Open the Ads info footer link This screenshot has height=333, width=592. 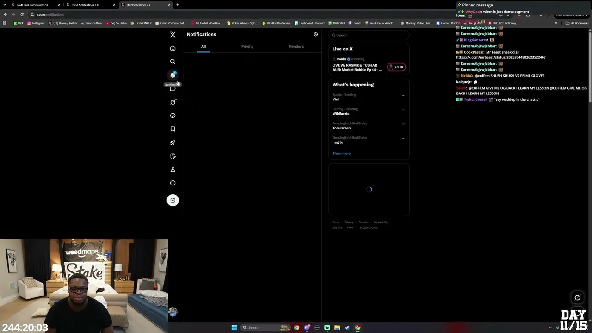click(x=337, y=228)
